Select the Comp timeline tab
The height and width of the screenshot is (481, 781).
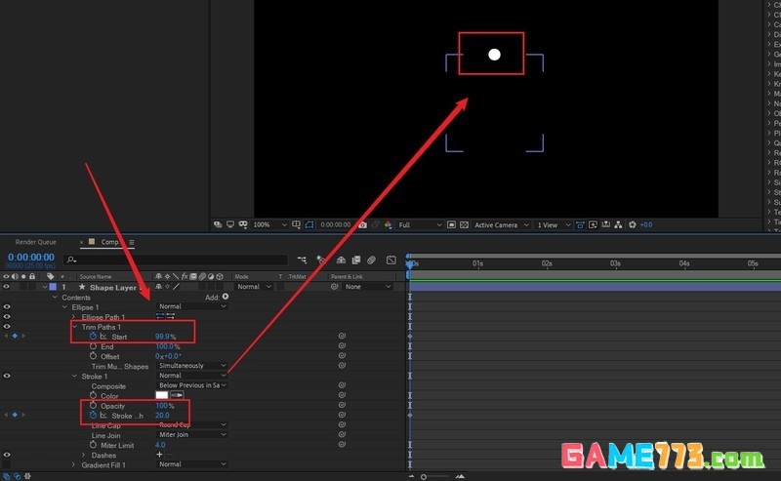pos(109,242)
